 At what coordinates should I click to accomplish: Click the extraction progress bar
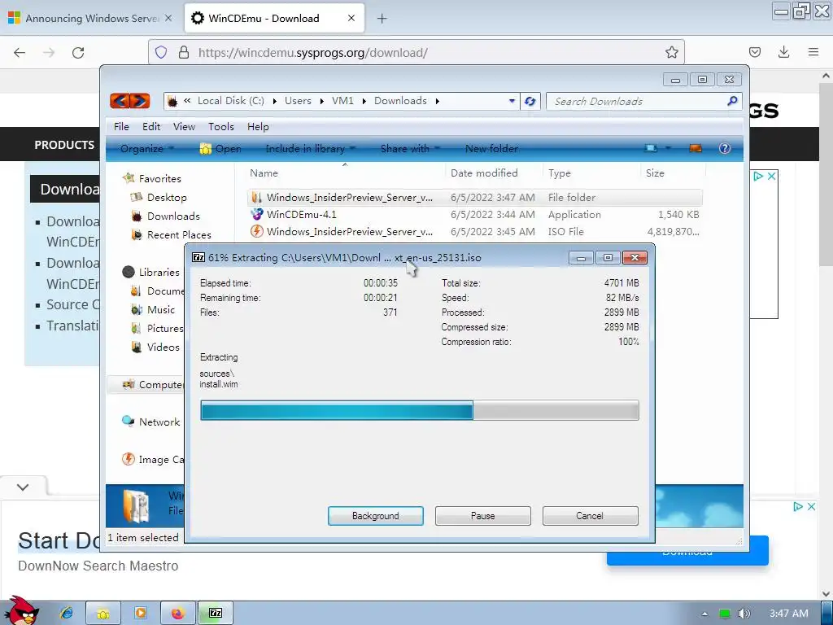[420, 410]
